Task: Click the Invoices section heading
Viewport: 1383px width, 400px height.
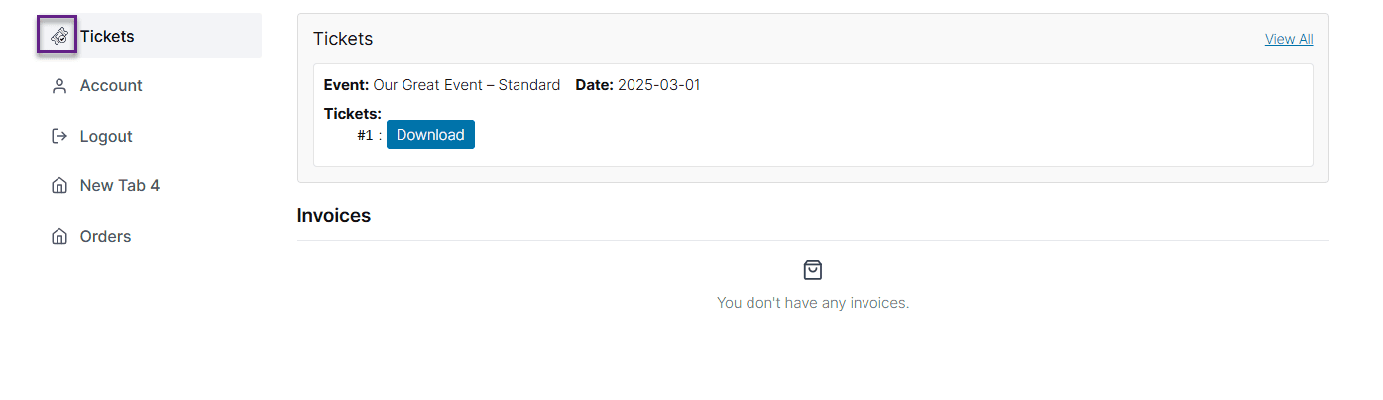Action: click(x=334, y=215)
